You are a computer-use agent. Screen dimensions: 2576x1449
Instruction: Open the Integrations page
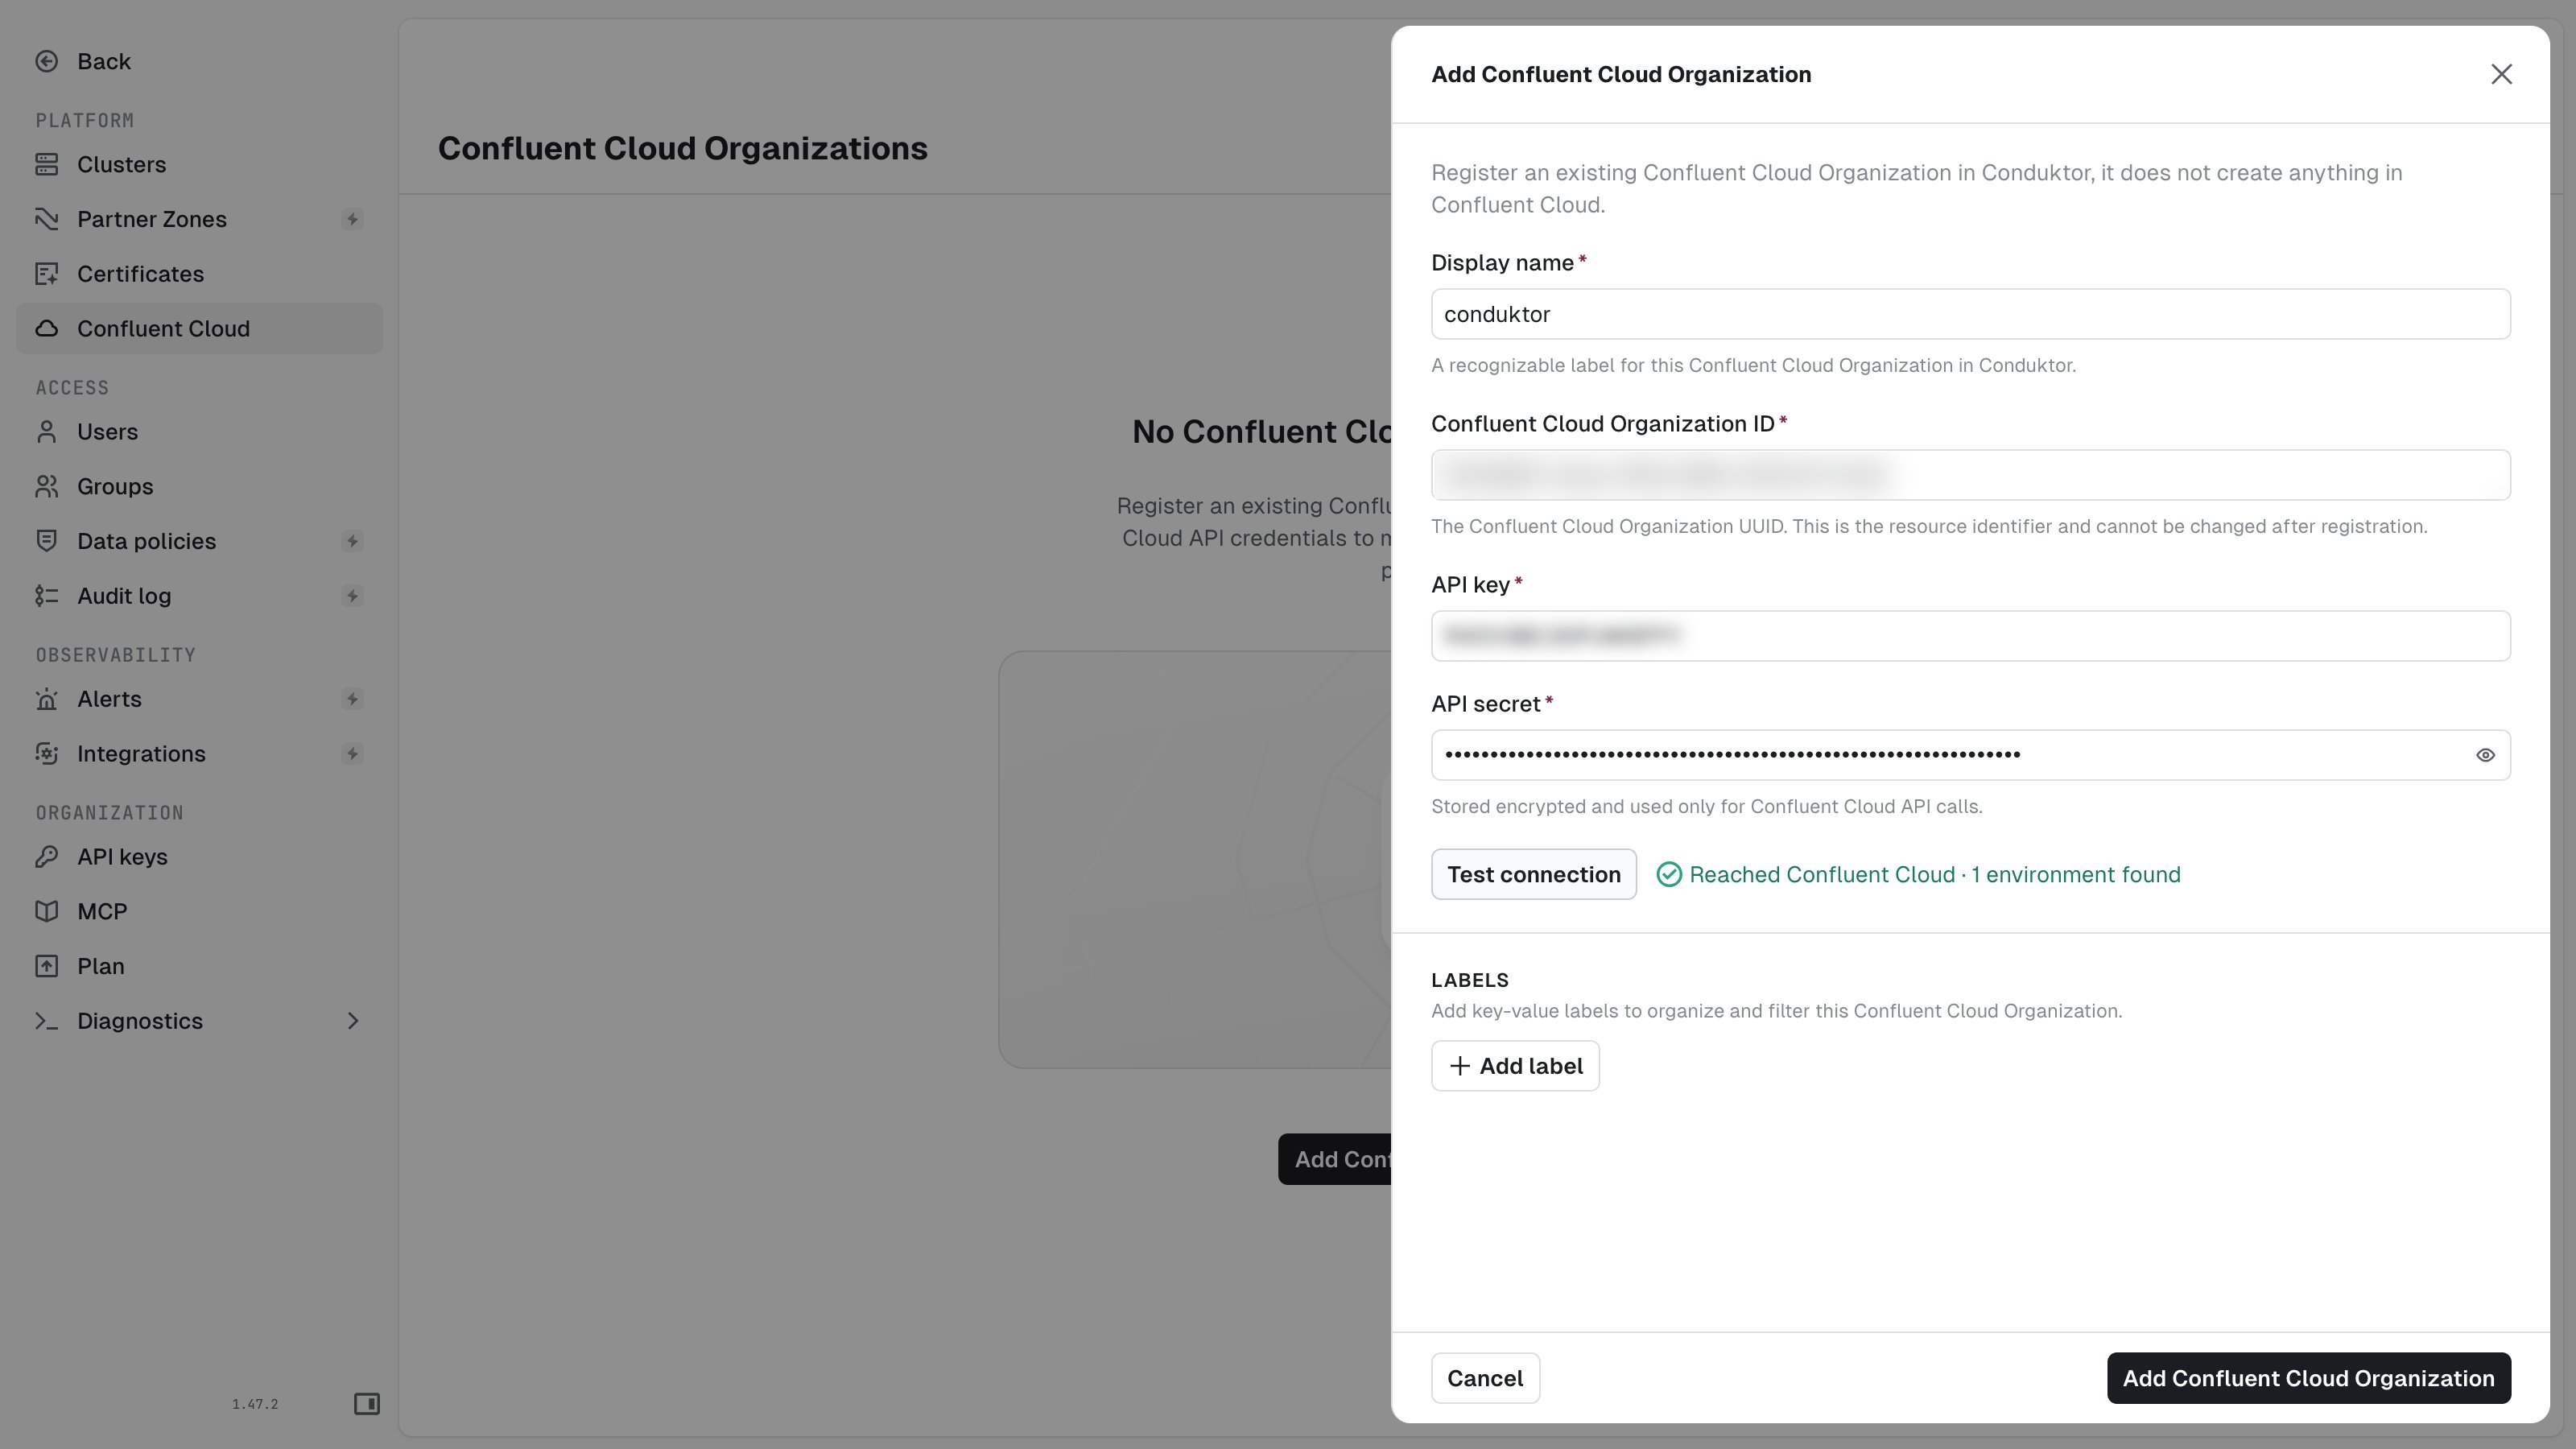click(199, 754)
